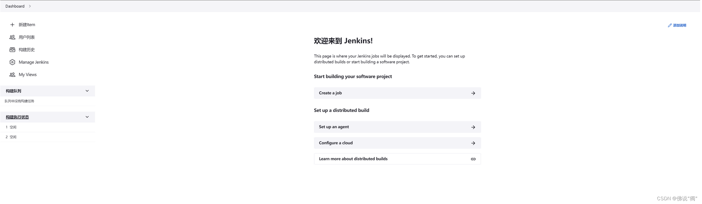The image size is (702, 204).
Task: Open Manage Jenkins from the sidebar
Action: [x=34, y=62]
